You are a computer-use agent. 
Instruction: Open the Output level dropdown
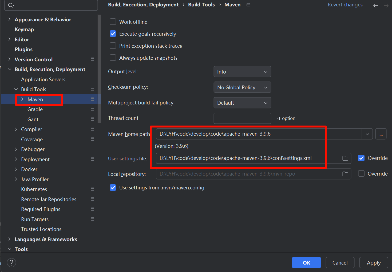pos(242,71)
